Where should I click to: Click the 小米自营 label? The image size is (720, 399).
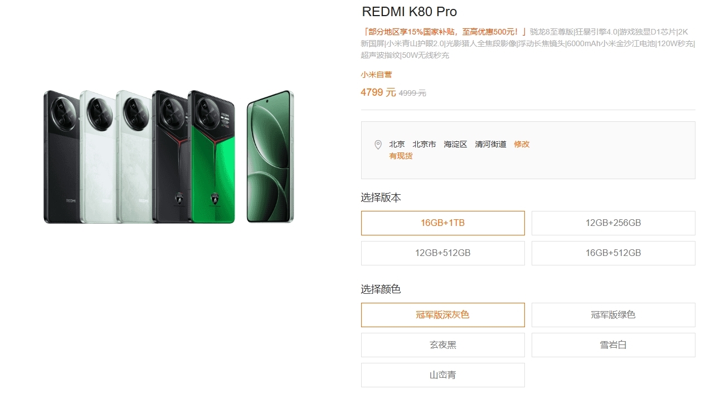[376, 75]
